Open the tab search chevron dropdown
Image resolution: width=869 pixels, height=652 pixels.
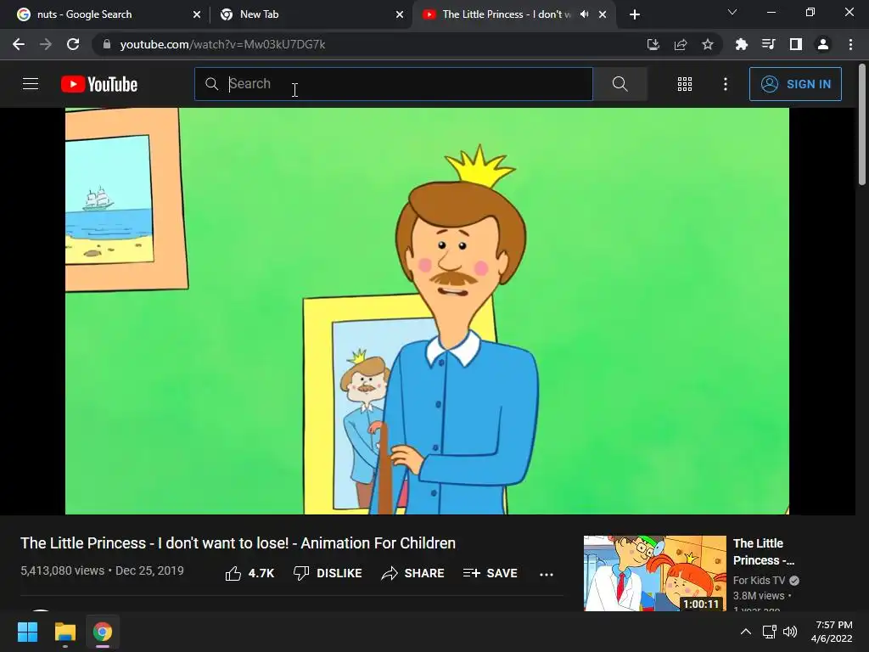point(732,12)
